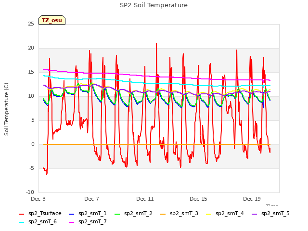Image resolution: width=308 pixels, height=231 pixels.
Task: Click the red sp2_Tsurface legend swatch
Action: click(21, 214)
